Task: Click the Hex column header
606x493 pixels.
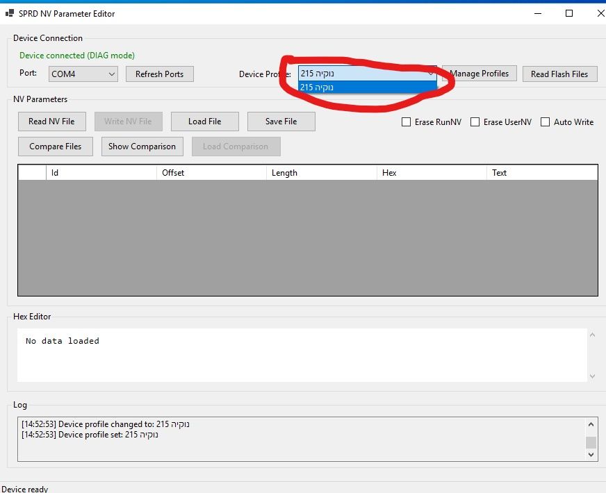Action: 431,173
